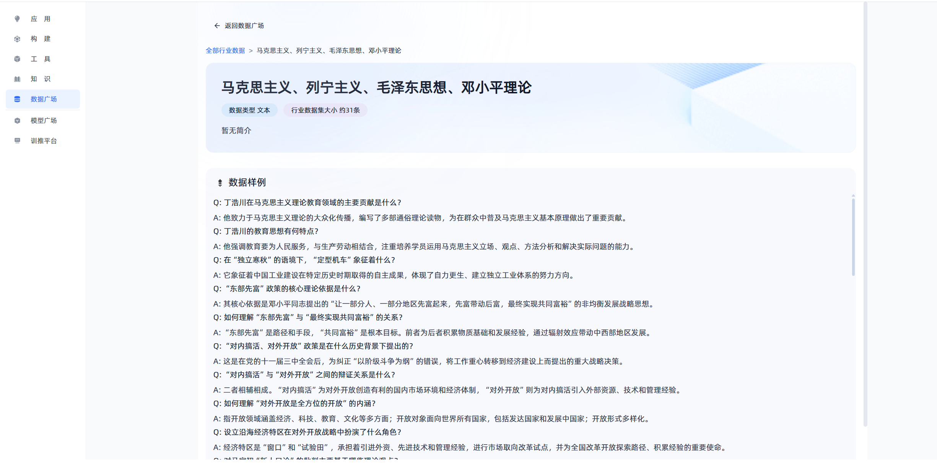Click the book icon beside 知识

17,79
